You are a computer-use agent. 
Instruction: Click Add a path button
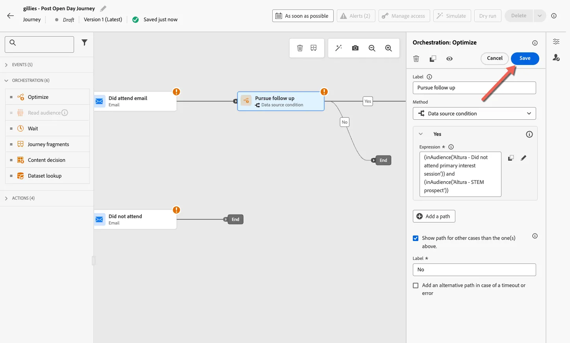pos(434,216)
